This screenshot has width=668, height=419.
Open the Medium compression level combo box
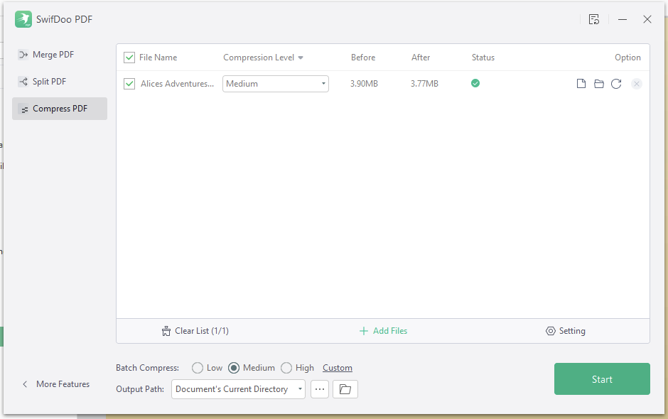coord(276,84)
